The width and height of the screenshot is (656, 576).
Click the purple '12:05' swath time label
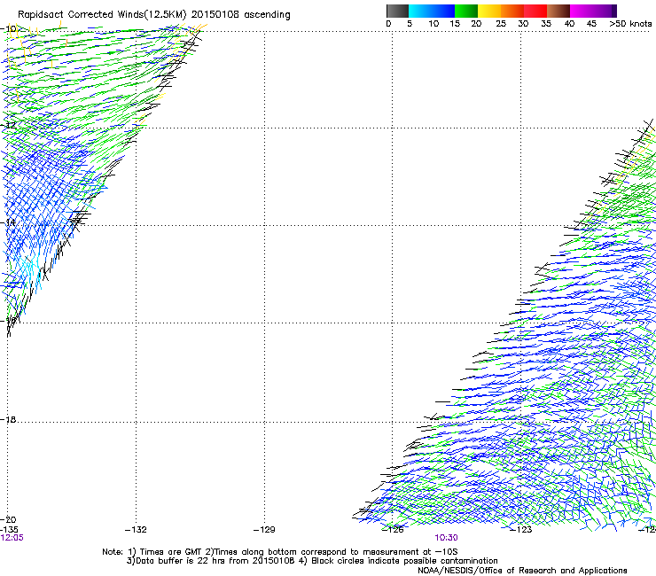pos(12,538)
